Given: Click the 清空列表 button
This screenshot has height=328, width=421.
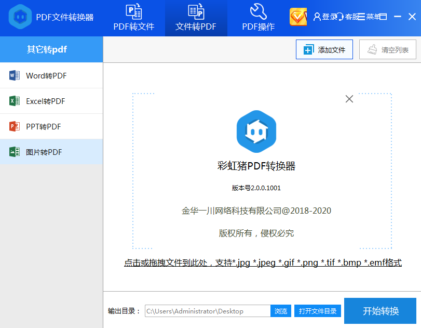Looking at the screenshot, I should point(388,49).
